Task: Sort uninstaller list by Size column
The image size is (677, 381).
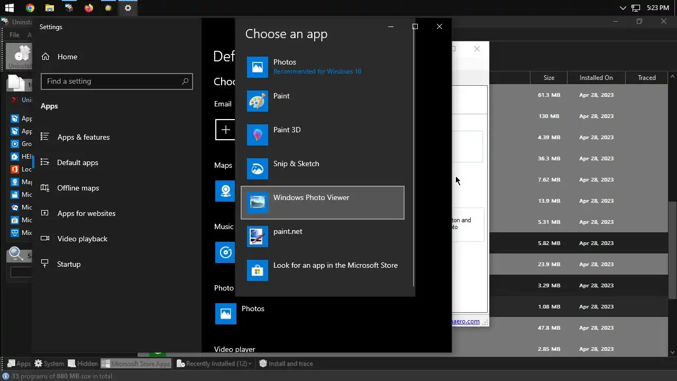Action: tap(549, 78)
